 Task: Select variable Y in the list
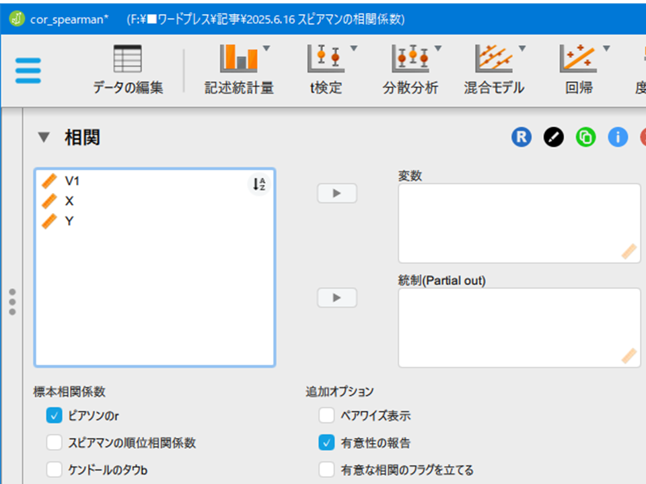[x=155, y=221]
